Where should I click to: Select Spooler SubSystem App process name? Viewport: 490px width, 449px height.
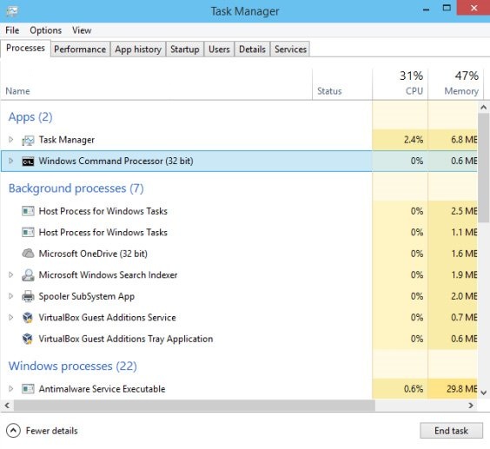pyautogui.click(x=87, y=296)
